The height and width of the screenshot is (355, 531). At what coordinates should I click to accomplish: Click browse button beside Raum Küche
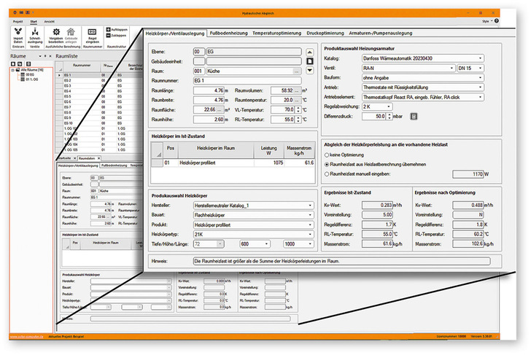pos(297,71)
